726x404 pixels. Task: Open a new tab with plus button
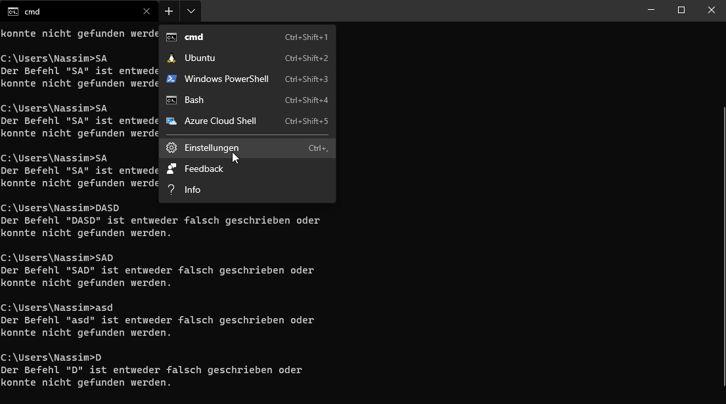point(169,11)
